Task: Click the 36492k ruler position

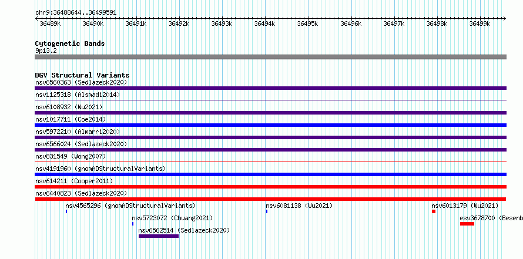Action: 179,23
